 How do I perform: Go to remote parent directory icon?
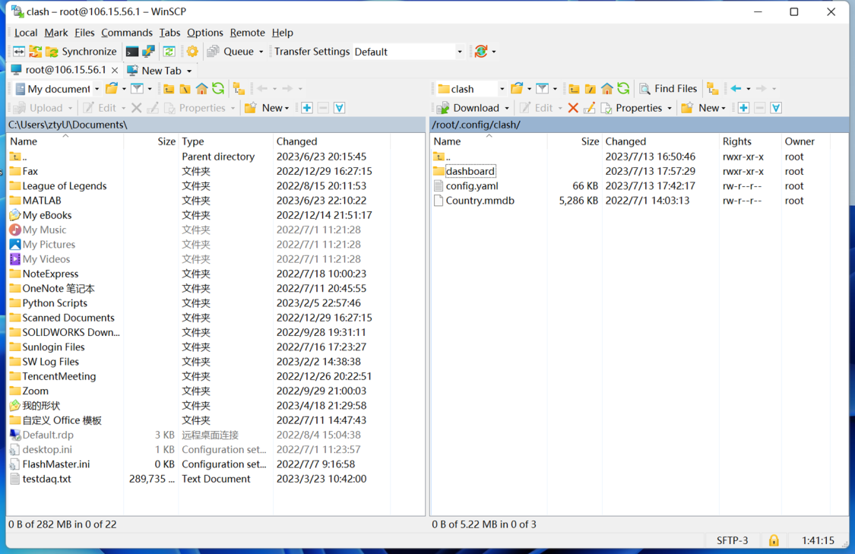[575, 88]
